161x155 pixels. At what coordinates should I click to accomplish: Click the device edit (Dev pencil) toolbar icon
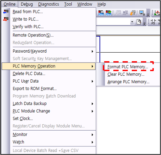point(108,13)
